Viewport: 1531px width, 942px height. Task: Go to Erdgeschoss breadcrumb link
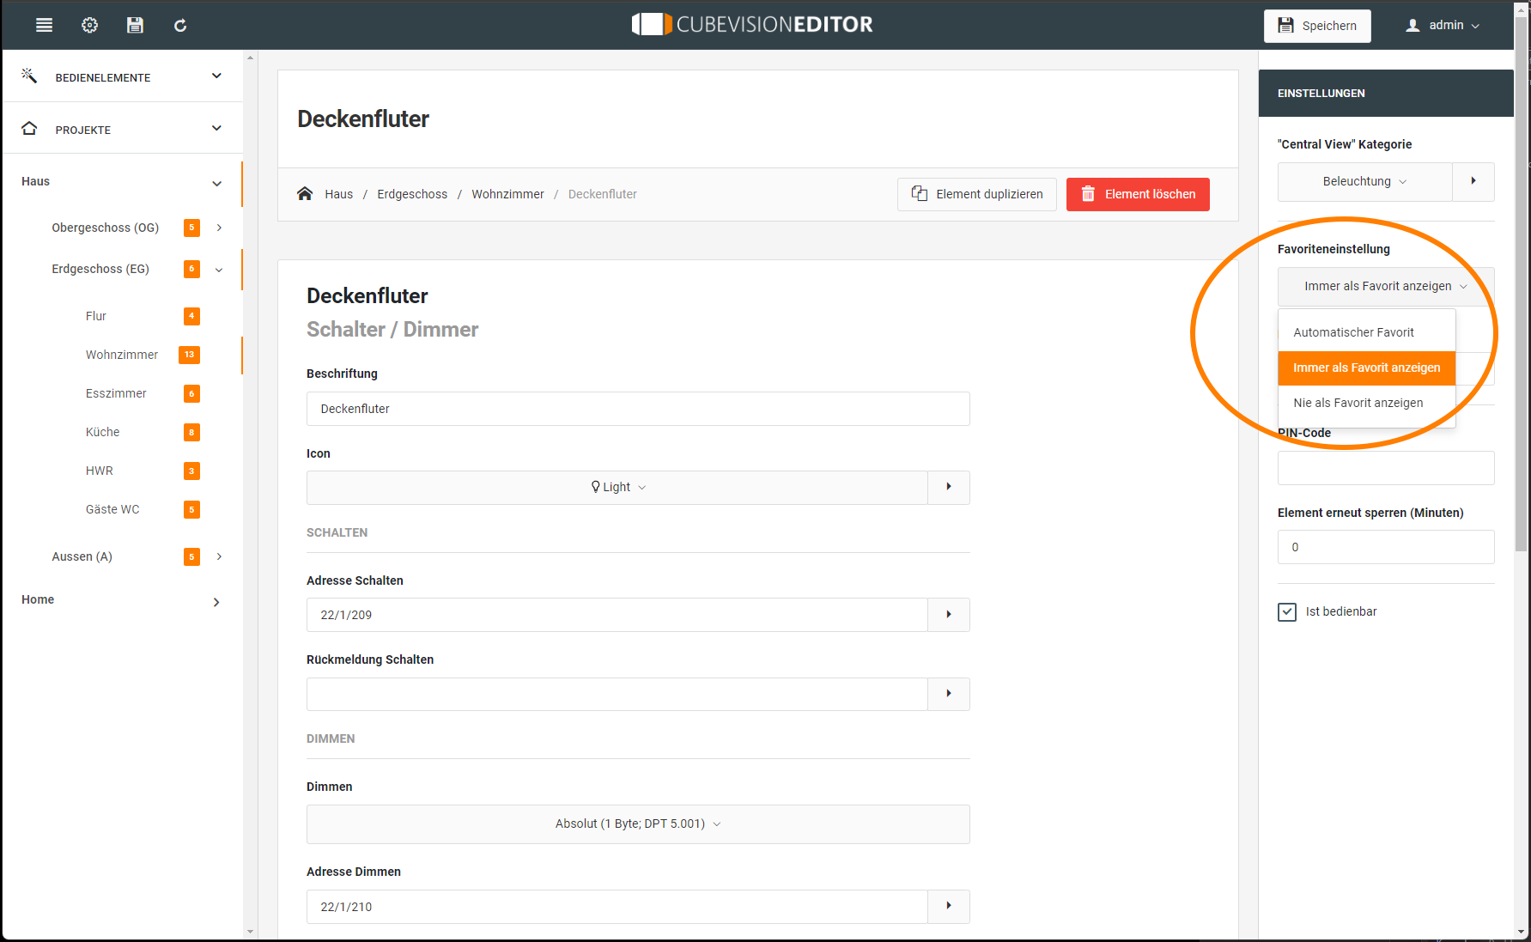coord(412,194)
